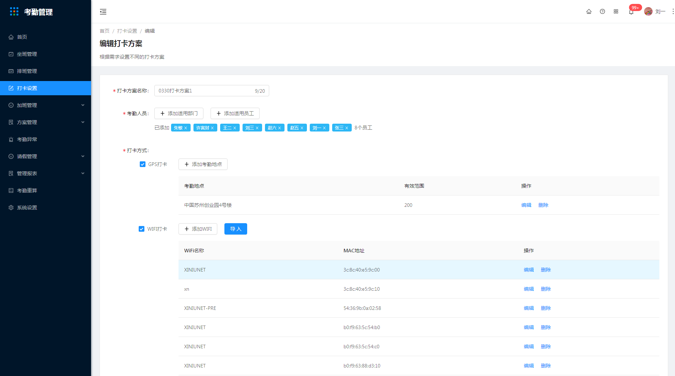Viewport: 675px width, 376px height.
Task: Open the apps grid icon in header
Action: (x=616, y=11)
